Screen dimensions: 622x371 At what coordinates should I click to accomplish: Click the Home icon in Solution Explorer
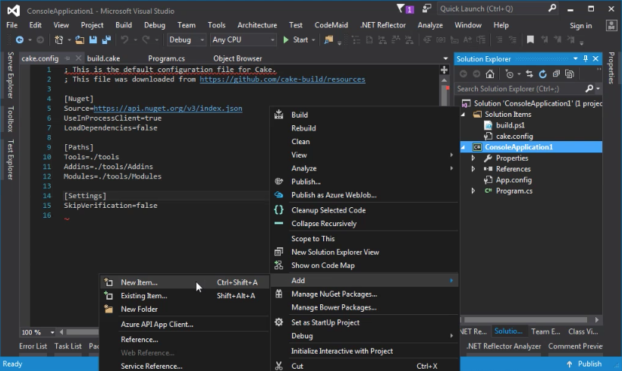pos(490,74)
